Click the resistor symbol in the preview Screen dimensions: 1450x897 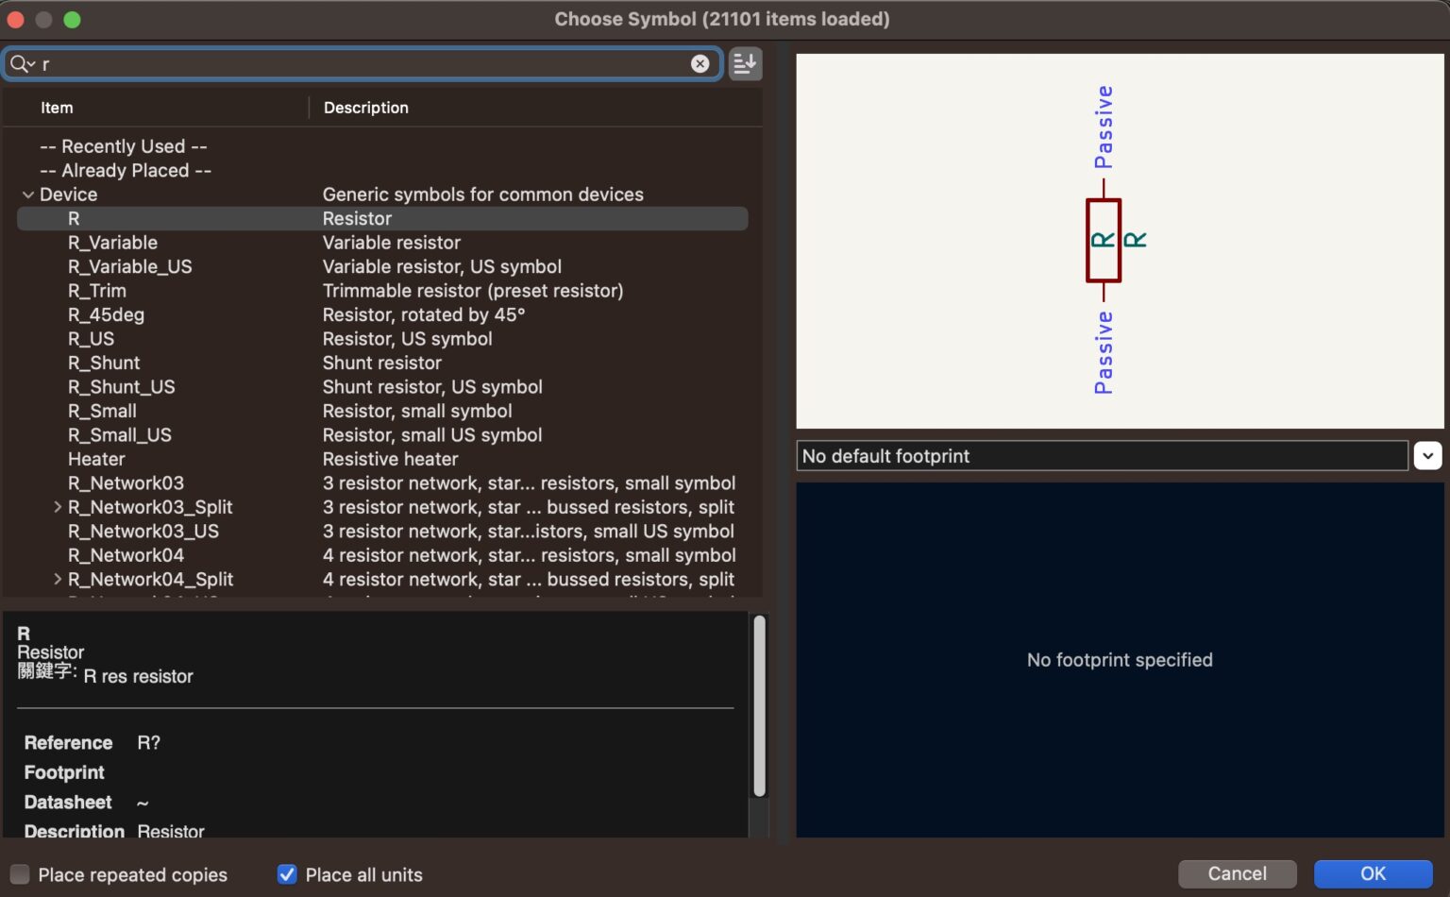(x=1103, y=240)
